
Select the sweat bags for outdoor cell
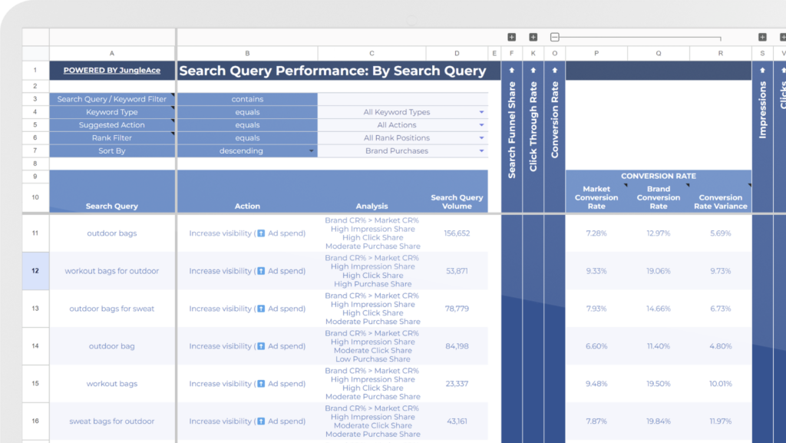click(112, 421)
